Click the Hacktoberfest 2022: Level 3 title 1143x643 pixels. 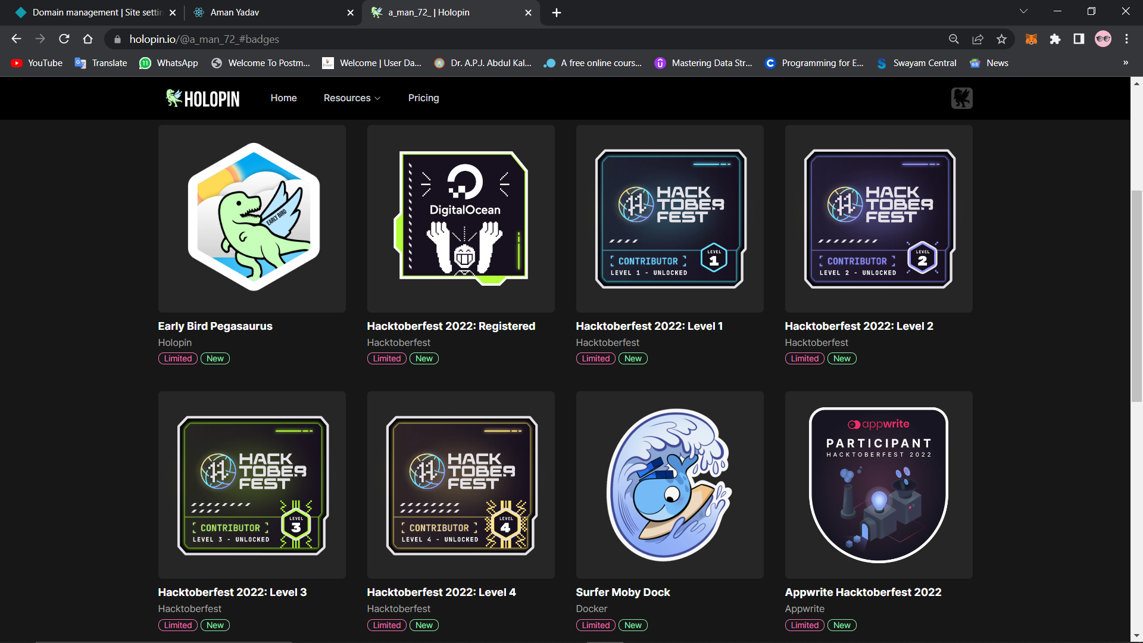click(232, 592)
